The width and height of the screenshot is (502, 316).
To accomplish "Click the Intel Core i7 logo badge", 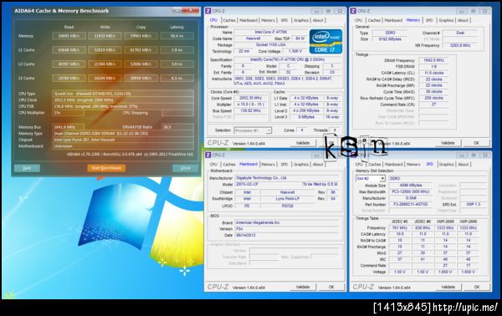I will pyautogui.click(x=325, y=41).
